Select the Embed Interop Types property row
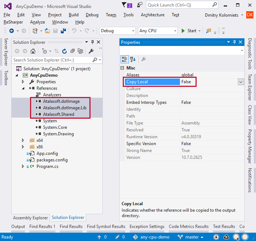The height and width of the screenshot is (241, 256). (184, 102)
